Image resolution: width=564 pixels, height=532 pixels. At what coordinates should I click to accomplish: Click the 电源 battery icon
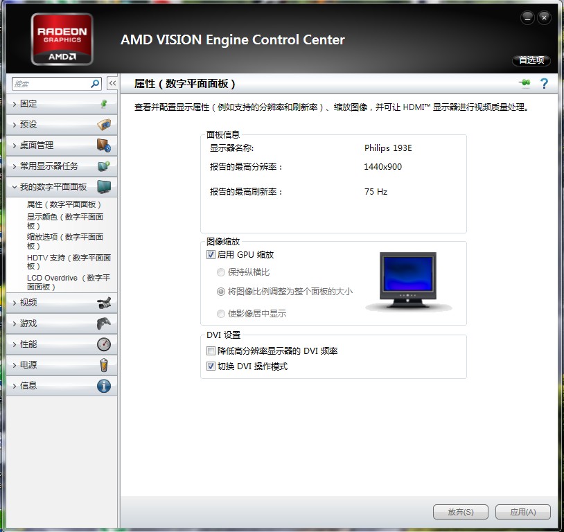pos(104,365)
